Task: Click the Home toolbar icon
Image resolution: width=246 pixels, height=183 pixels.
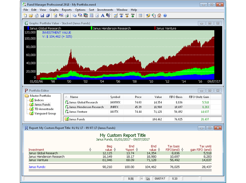Action: [x=159, y=15]
